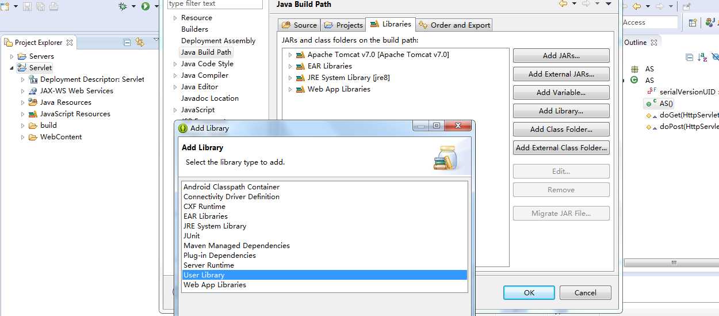Select AS() constructor in Outline
The height and width of the screenshot is (316, 719).
(666, 104)
